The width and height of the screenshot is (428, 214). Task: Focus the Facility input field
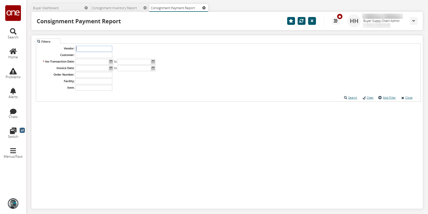(x=94, y=81)
